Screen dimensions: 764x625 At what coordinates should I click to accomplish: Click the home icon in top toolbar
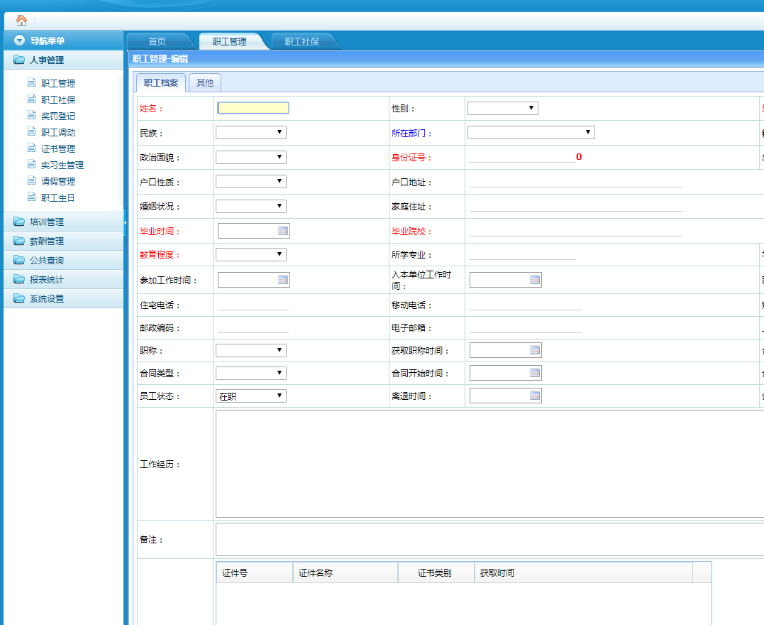tap(21, 21)
